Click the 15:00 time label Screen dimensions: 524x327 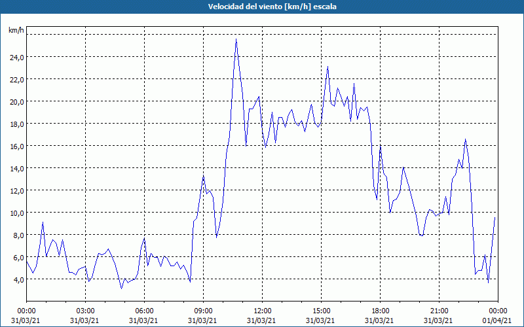pyautogui.click(x=321, y=311)
